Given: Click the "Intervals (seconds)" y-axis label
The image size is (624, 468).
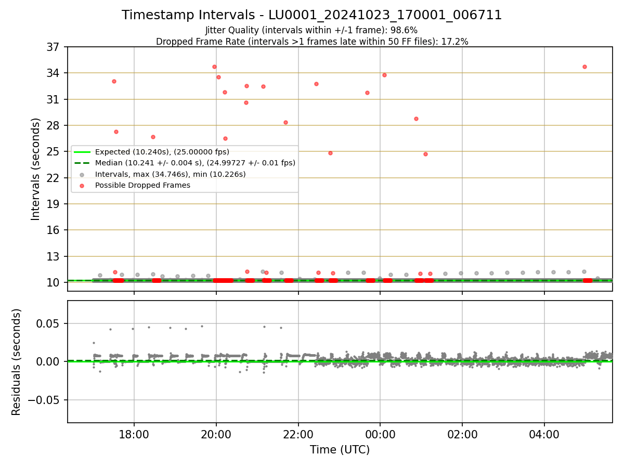Looking at the screenshot, I should pos(36,169).
